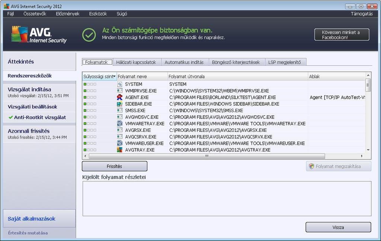
Task: Open the Áttekintés sidebar section
Action: (39, 62)
